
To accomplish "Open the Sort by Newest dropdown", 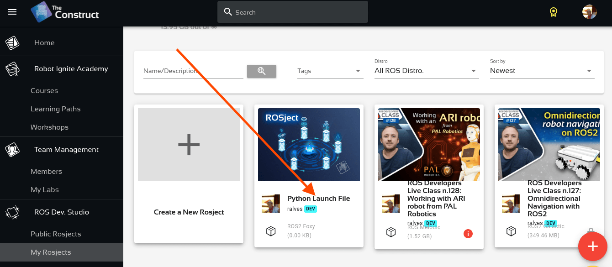I will [542, 71].
